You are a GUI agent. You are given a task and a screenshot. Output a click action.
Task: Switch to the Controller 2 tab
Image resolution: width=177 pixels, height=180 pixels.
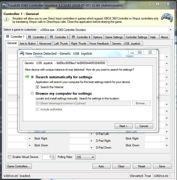37,37
